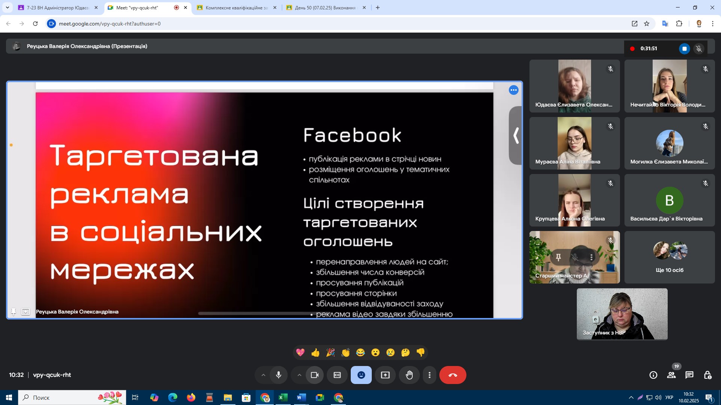Image resolution: width=721 pixels, height=405 pixels.
Task: Open Windows Start menu
Action: point(9,397)
